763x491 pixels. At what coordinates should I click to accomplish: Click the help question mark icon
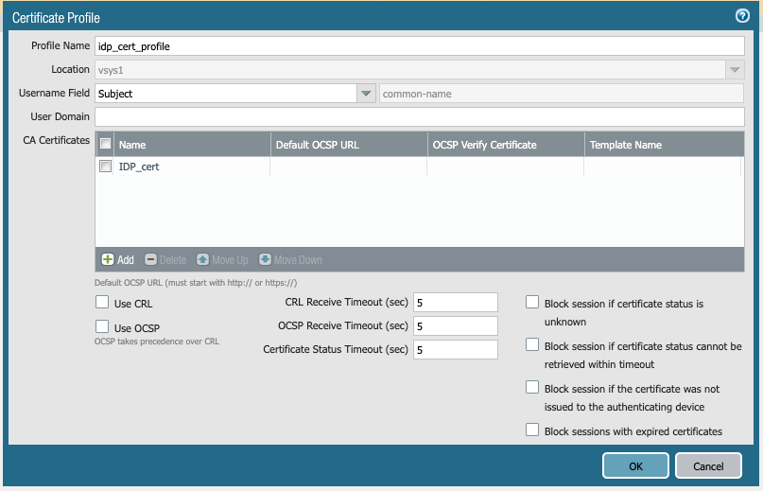pos(742,16)
